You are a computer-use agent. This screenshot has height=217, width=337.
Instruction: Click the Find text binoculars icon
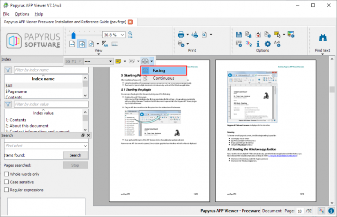point(322,38)
